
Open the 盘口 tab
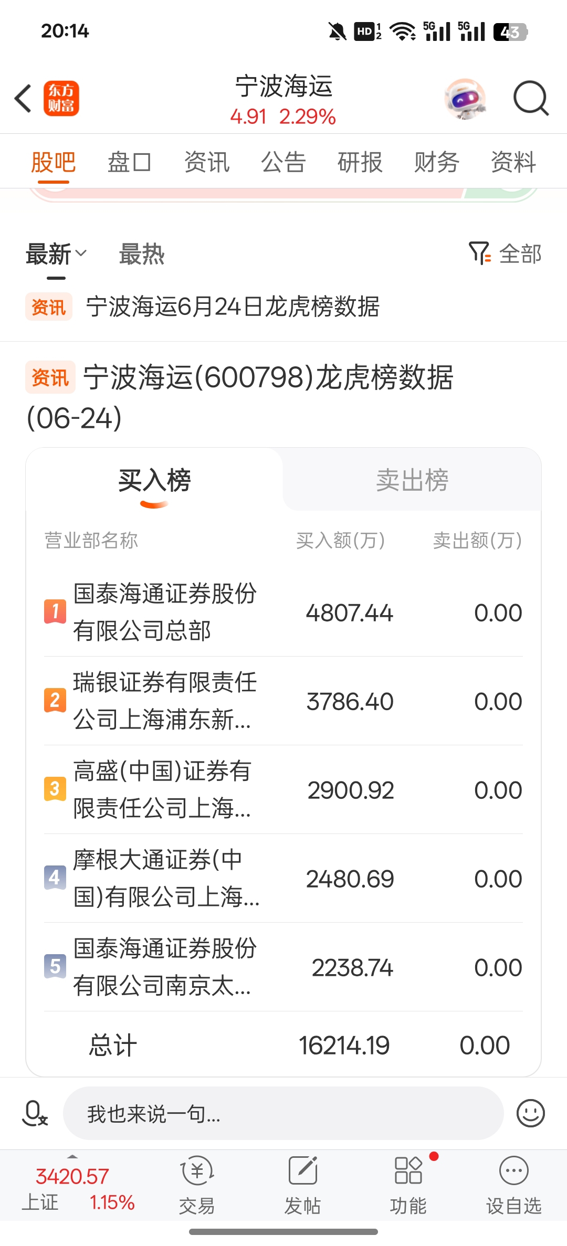point(130,162)
